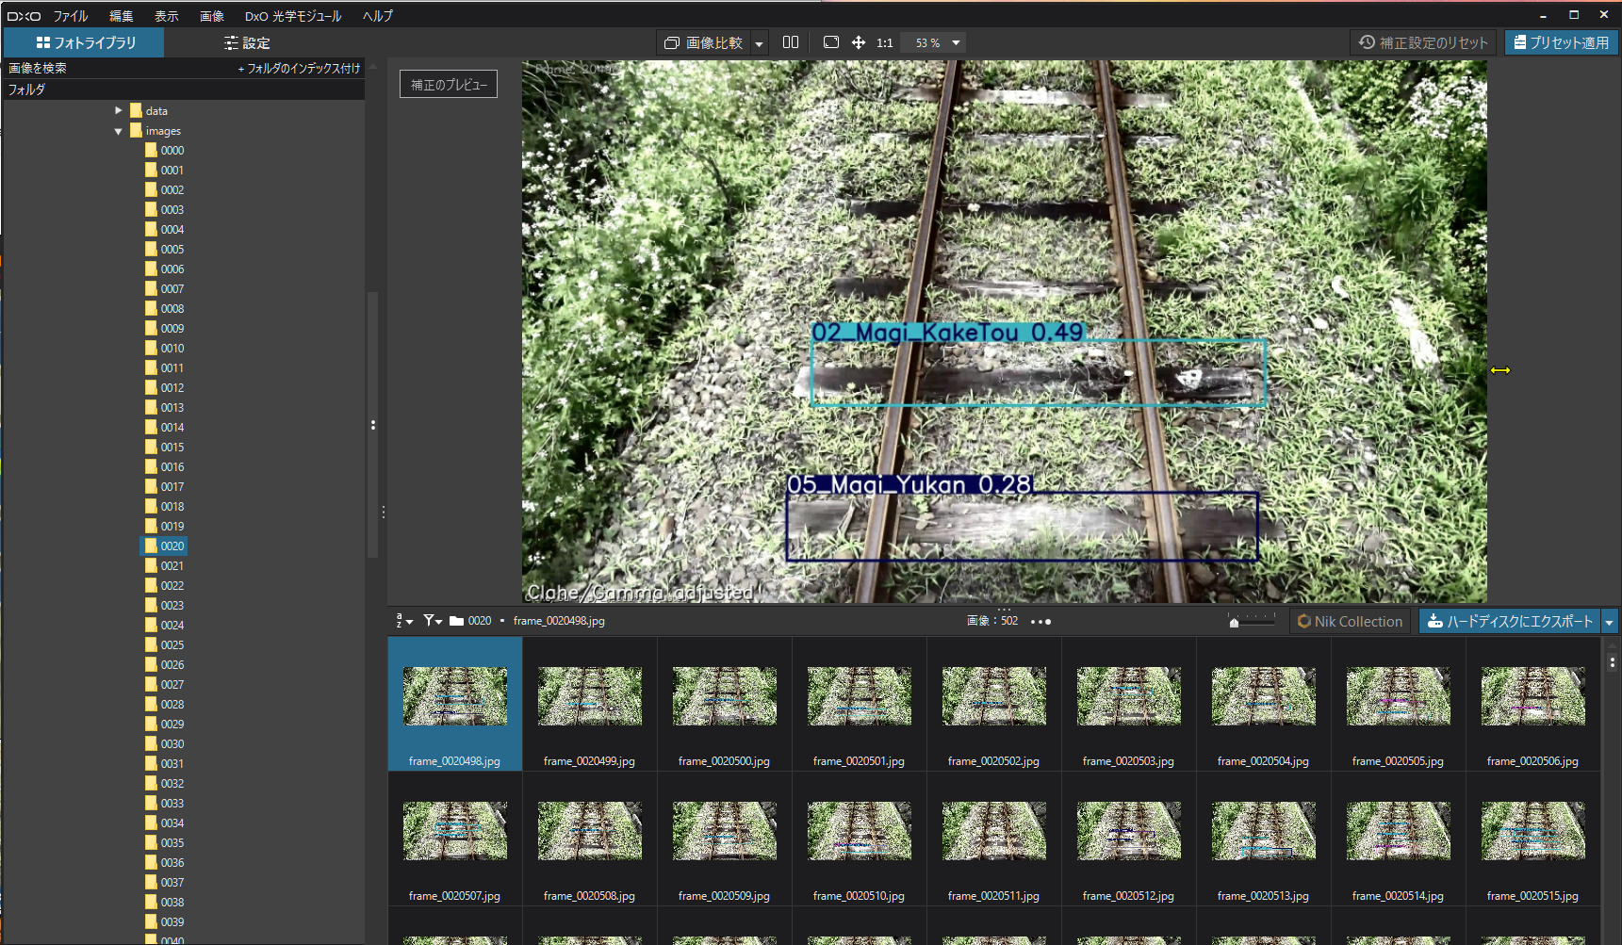This screenshot has width=1622, height=945.
Task: Set zoom to 1:1 actual size
Action: (884, 42)
